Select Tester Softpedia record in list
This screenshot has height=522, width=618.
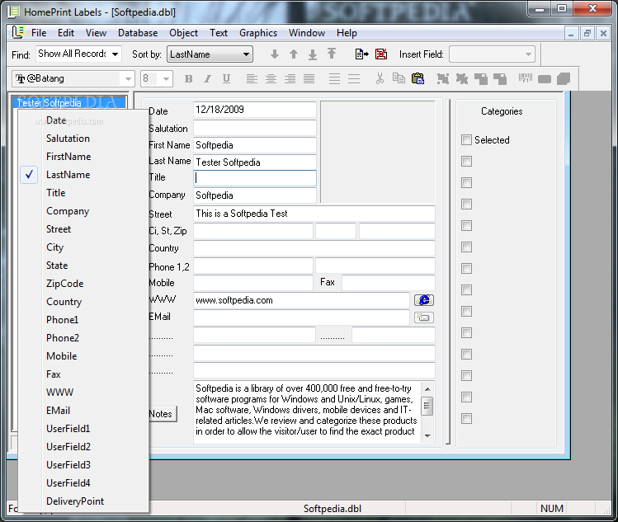70,103
